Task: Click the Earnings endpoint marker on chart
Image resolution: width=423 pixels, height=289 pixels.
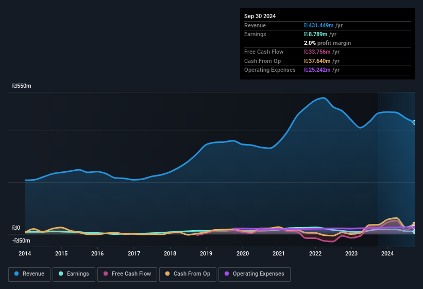Action: tap(414, 232)
